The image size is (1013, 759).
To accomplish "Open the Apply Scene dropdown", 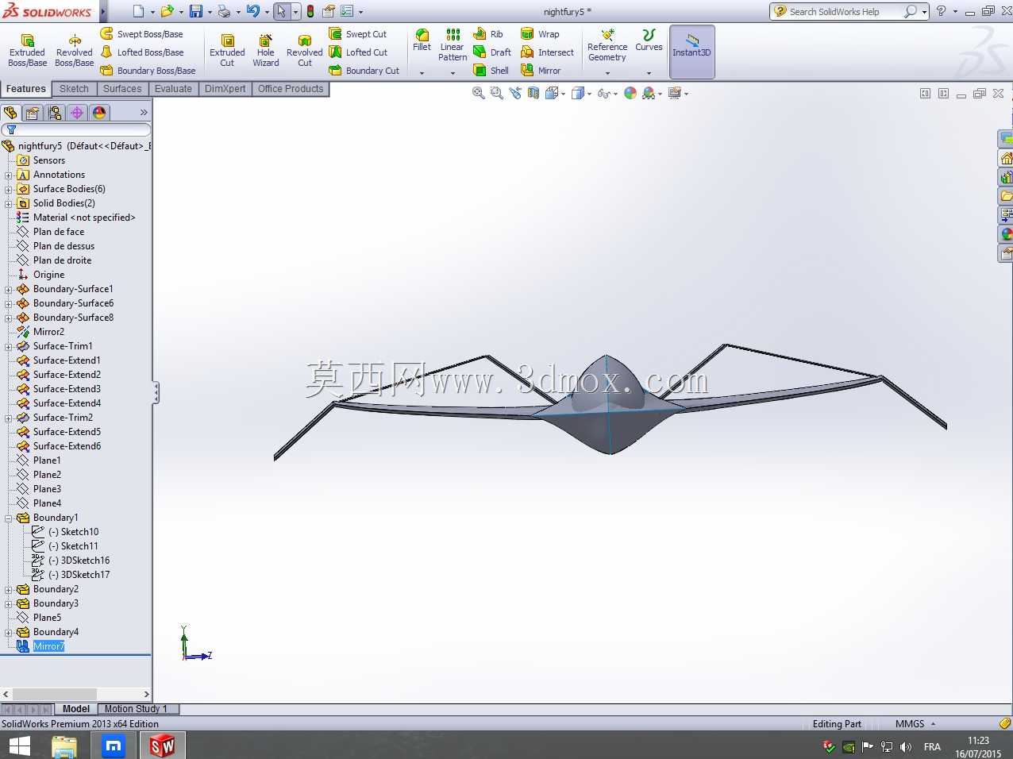I will pos(652,93).
